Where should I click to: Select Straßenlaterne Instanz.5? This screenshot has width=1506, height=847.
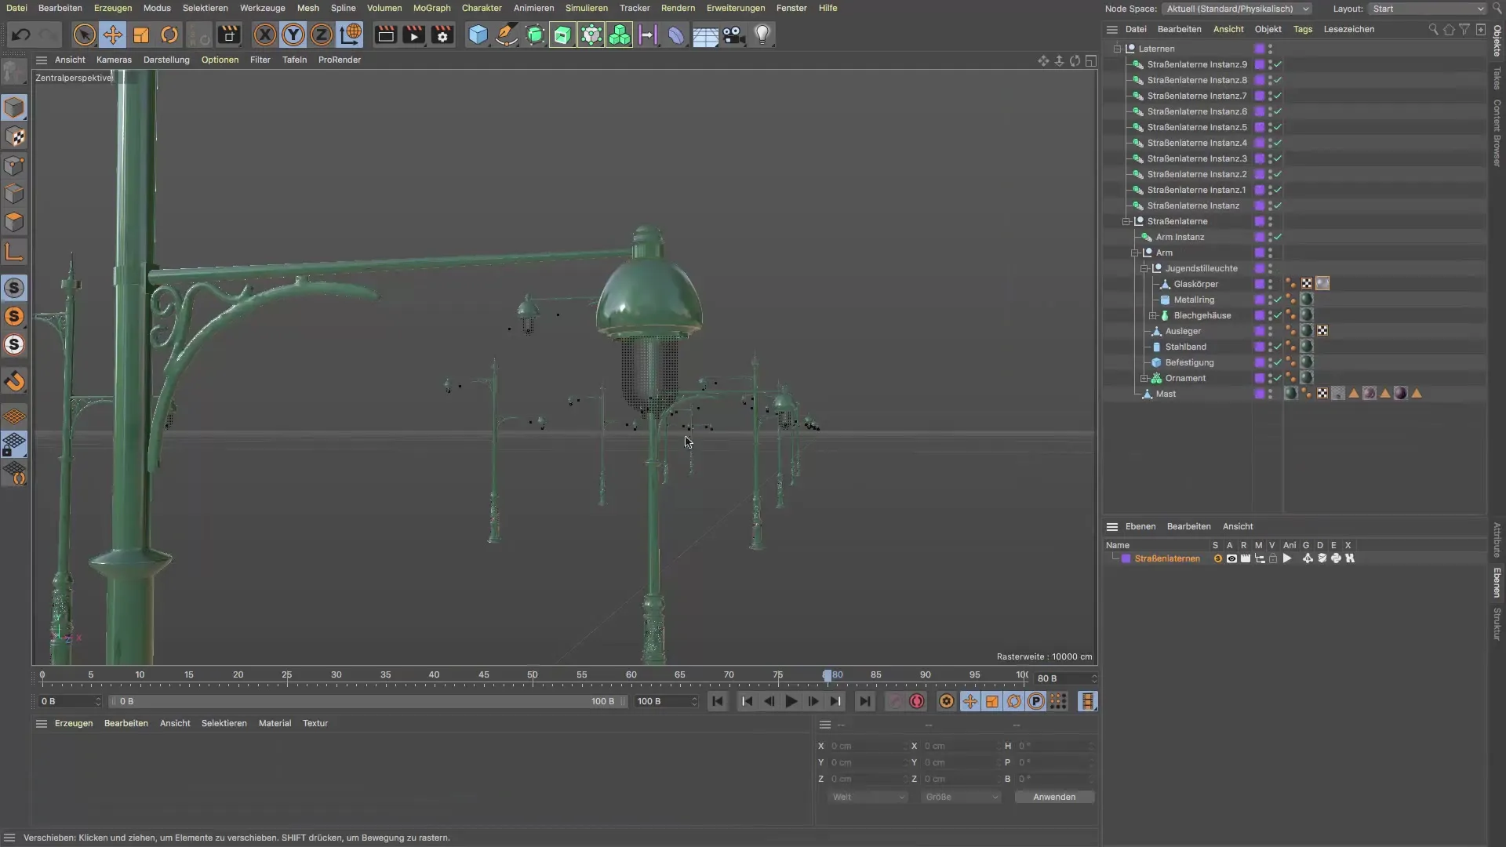(1197, 127)
